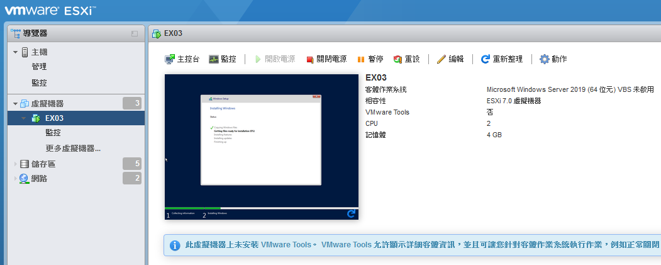Click the EX03 icon in the panel header
This screenshot has width=661, height=265.
[x=157, y=34]
